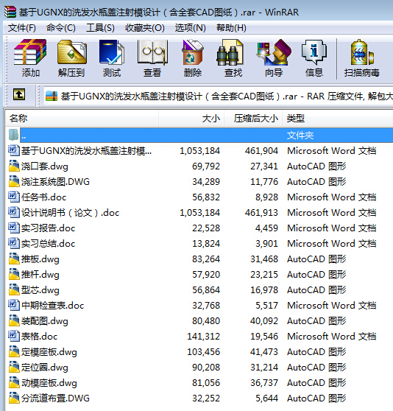The width and height of the screenshot is (393, 411).
Task: Open the 选项(N) menu
Action: [191, 28]
